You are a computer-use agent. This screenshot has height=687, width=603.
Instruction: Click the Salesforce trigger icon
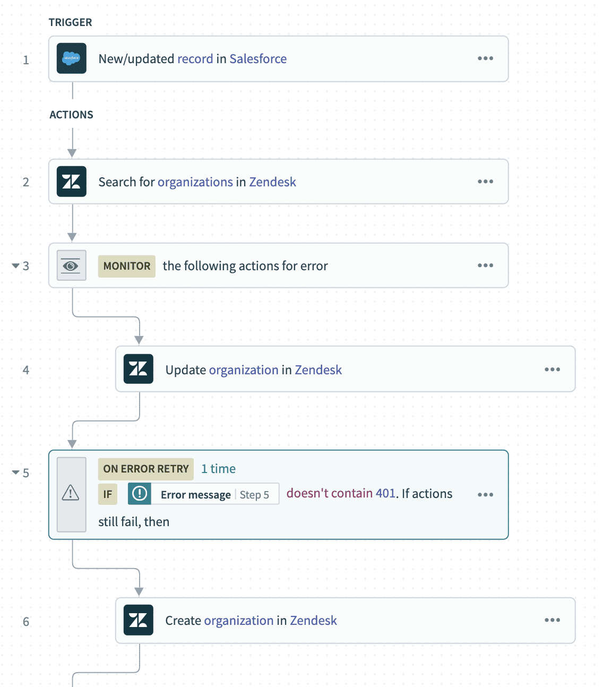[71, 58]
